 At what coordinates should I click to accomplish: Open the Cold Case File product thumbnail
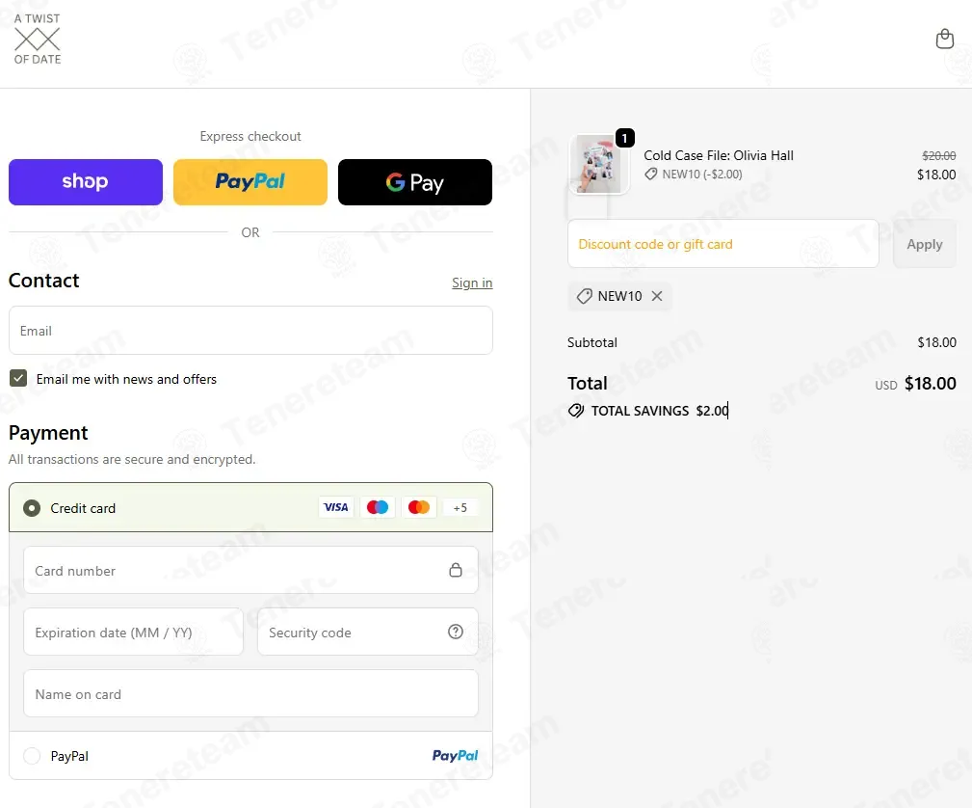tap(599, 165)
